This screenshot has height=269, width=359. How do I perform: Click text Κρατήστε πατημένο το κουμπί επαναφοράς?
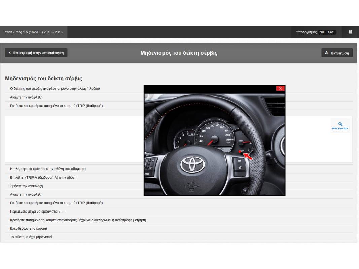[78, 220]
